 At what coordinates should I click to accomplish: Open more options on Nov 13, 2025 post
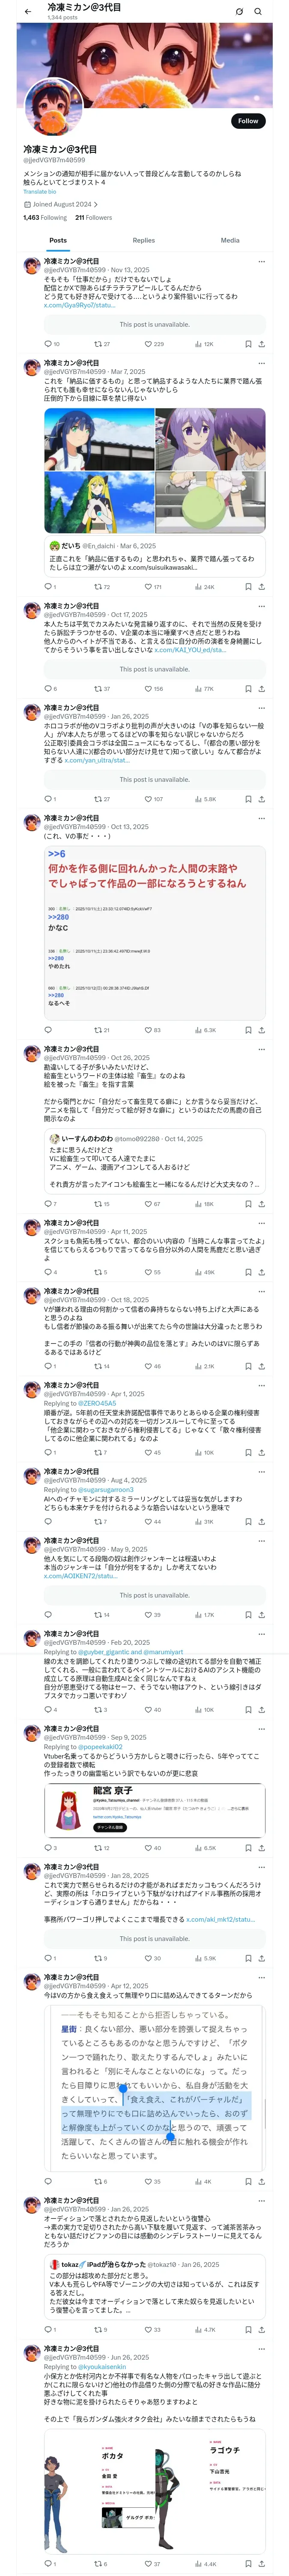click(x=261, y=261)
